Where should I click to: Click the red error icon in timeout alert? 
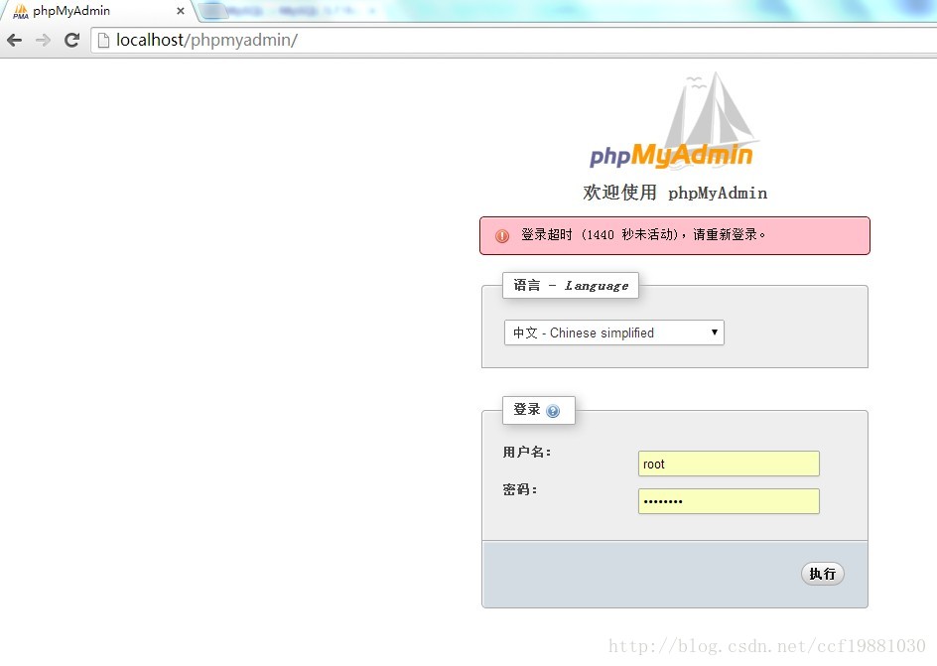coord(502,235)
